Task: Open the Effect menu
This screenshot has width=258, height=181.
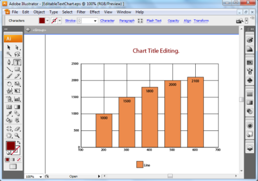Action: 94,12
